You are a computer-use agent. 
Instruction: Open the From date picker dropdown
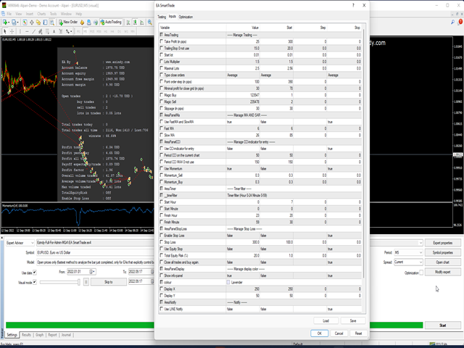92,272
